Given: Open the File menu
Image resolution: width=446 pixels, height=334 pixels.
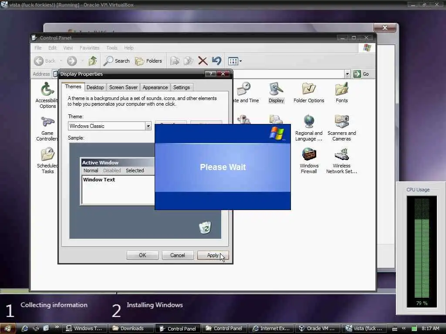Looking at the screenshot, I should point(38,48).
